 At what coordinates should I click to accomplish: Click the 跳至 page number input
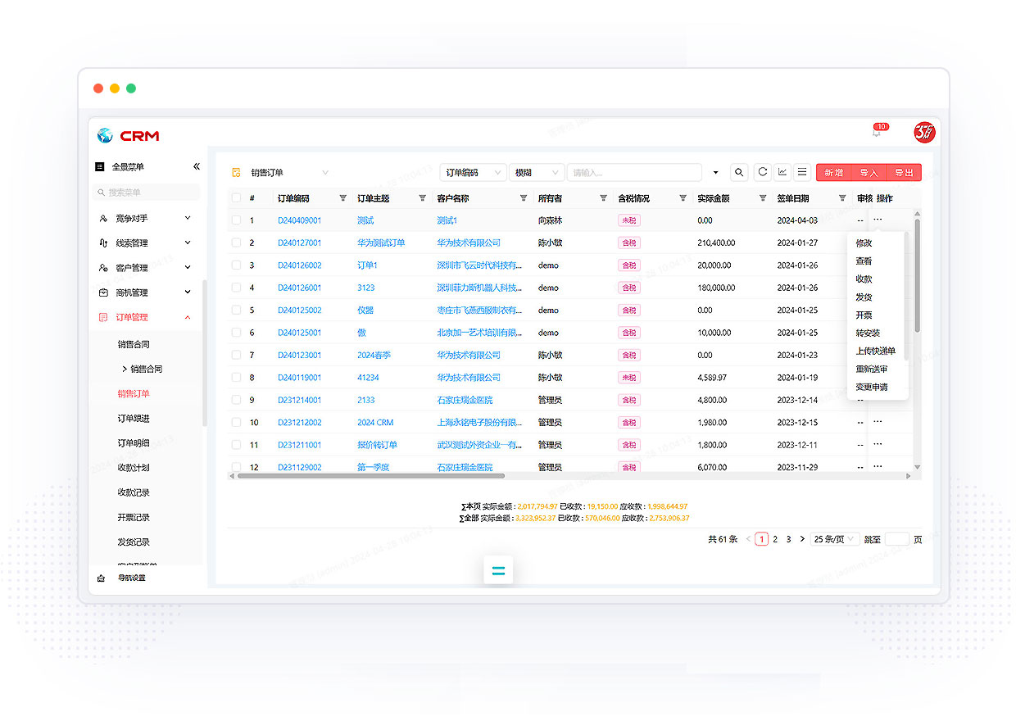(897, 539)
